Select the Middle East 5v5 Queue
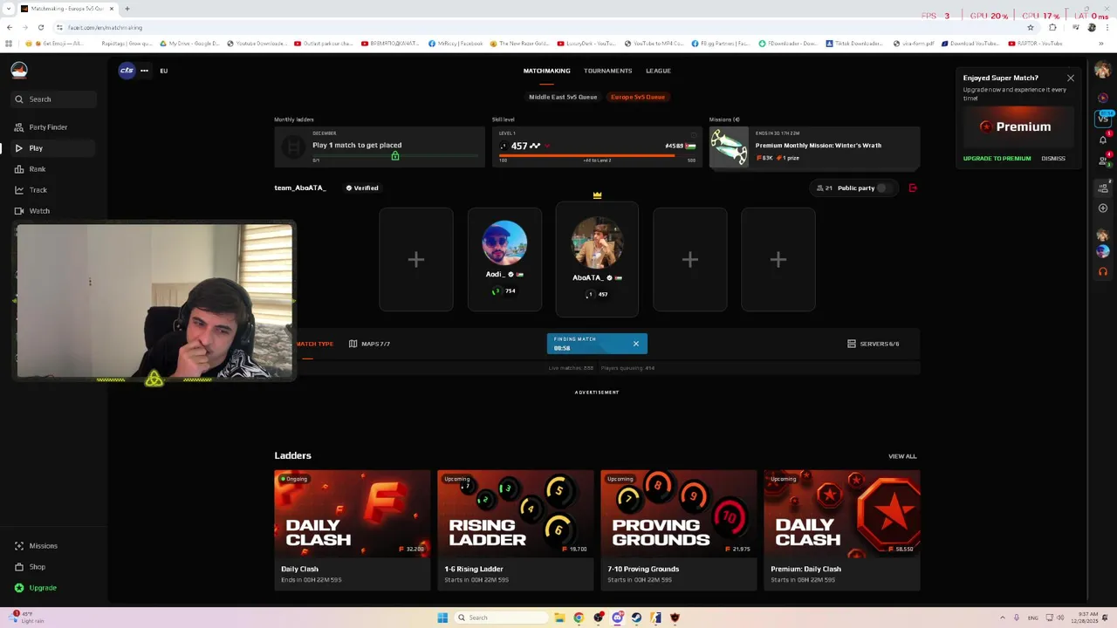Image resolution: width=1117 pixels, height=628 pixels. point(563,97)
